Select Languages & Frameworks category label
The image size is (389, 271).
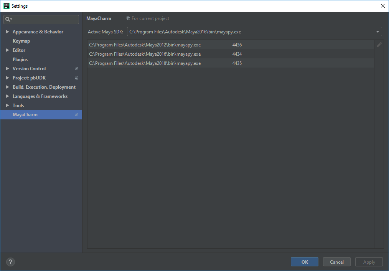(40, 96)
